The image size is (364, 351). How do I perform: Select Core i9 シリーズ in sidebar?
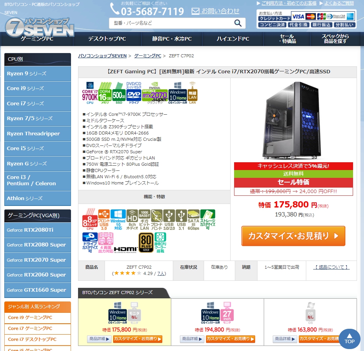point(37,89)
